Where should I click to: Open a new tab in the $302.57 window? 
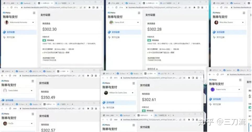click(x=72, y=104)
